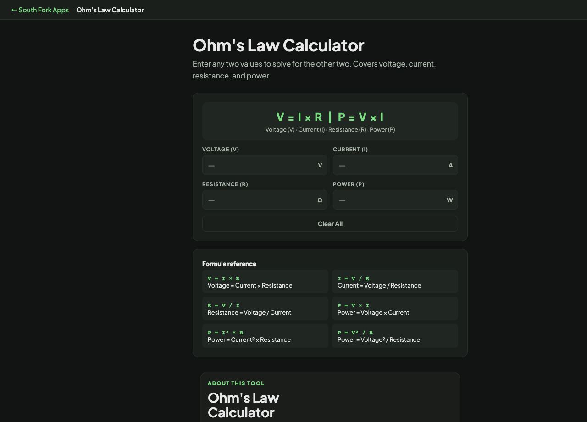Click the ABOUT THIS TOOL label
This screenshot has height=422, width=587.
(236, 383)
